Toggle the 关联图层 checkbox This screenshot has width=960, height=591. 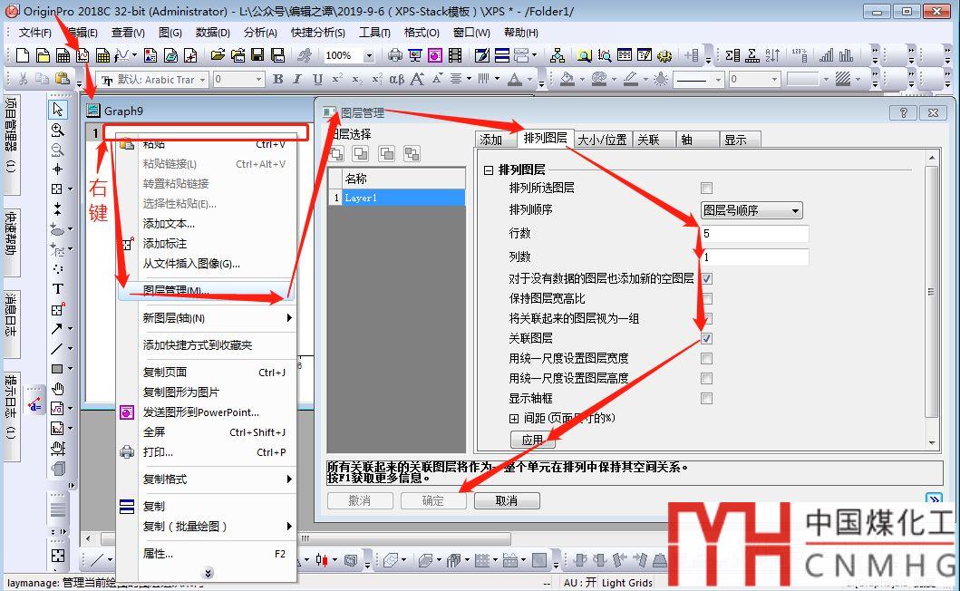706,338
